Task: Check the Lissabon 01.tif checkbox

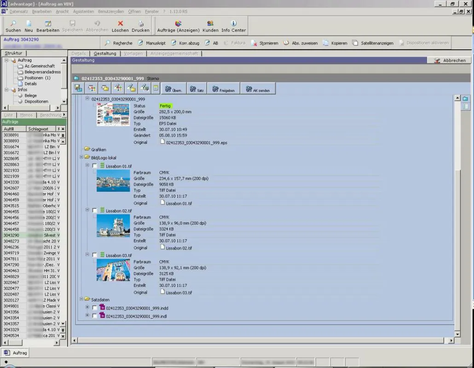Action: click(95, 166)
